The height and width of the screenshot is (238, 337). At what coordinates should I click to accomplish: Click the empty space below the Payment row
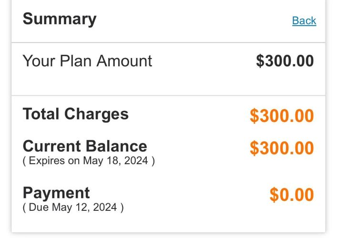coord(168,224)
